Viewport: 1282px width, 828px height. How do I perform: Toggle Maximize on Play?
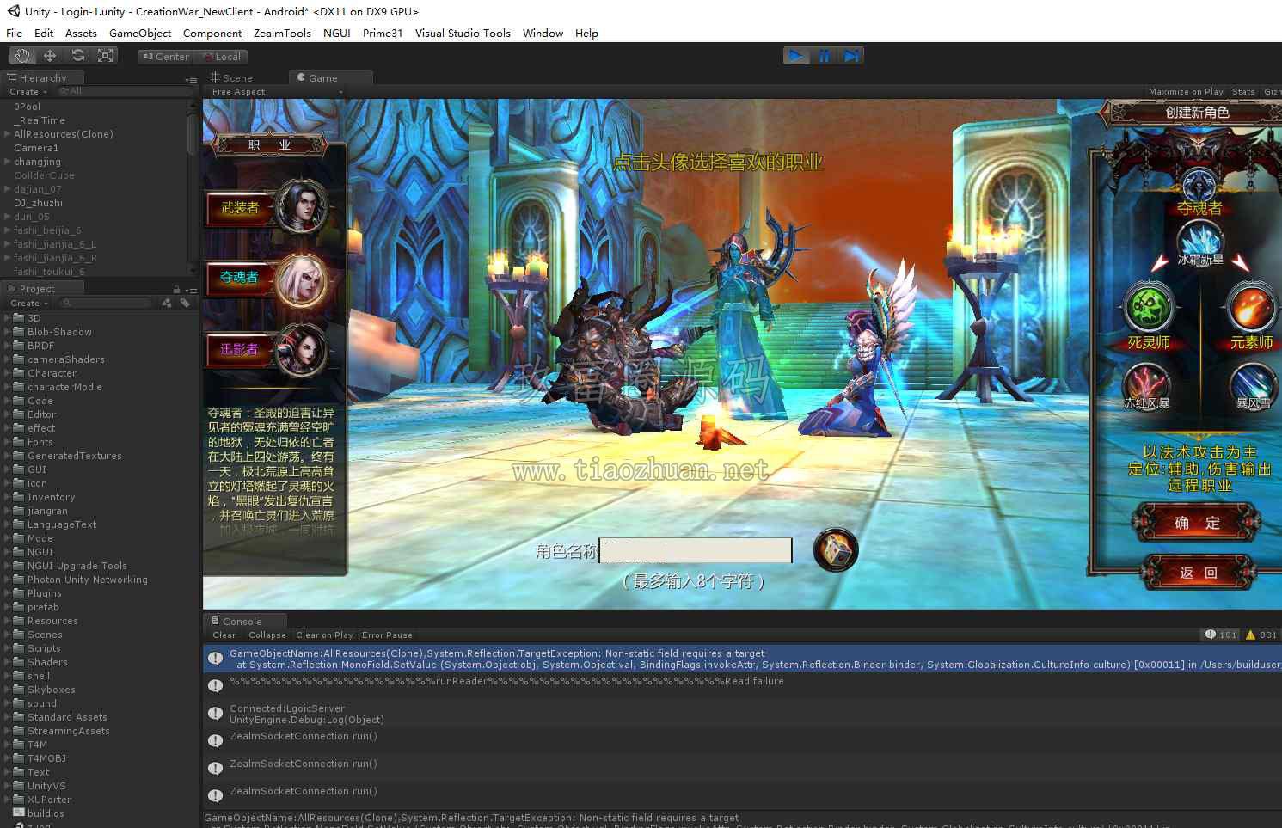(x=1186, y=92)
